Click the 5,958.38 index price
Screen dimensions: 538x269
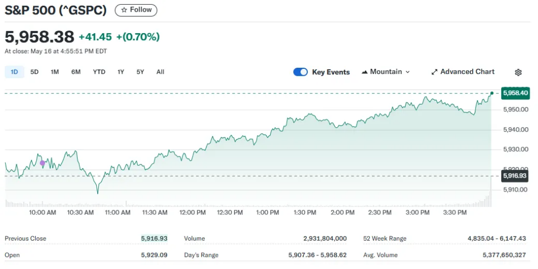click(x=39, y=37)
